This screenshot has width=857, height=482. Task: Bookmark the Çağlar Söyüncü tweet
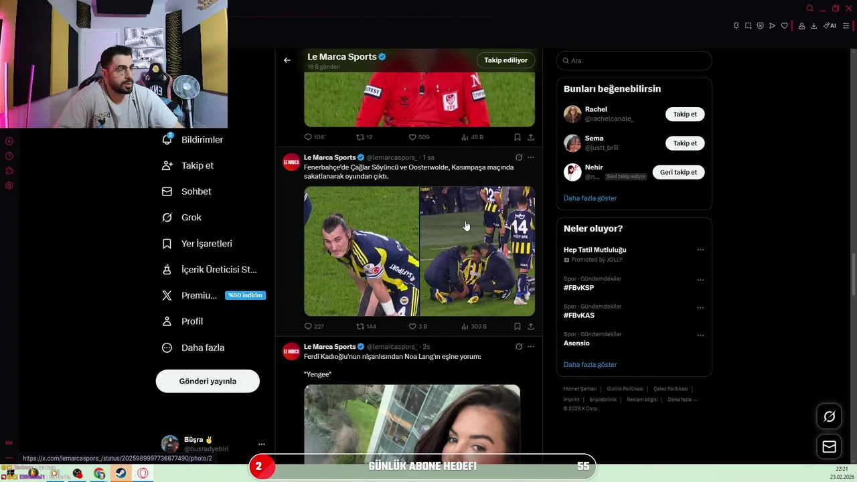pos(518,326)
